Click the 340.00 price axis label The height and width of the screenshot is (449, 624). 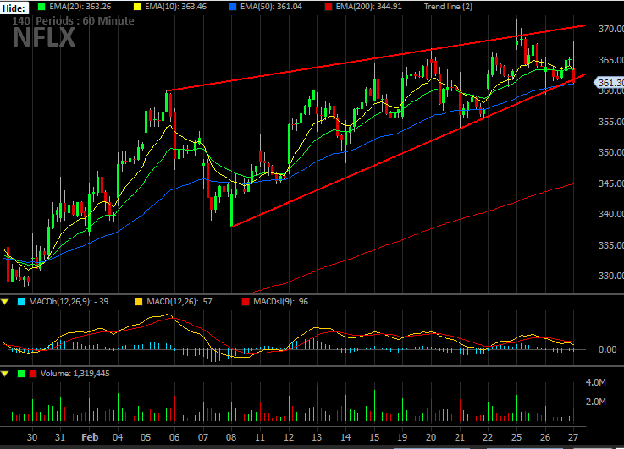click(610, 214)
